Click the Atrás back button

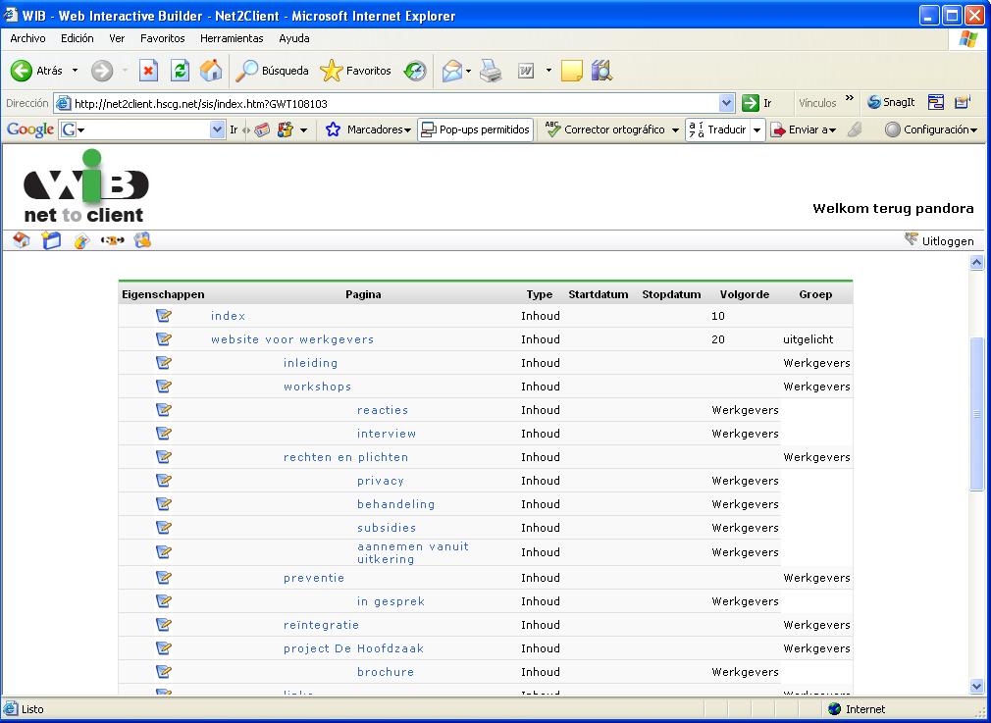[36, 71]
